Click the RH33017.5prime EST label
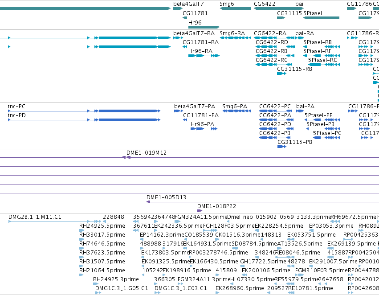379x295 pixels. (x=102, y=235)
